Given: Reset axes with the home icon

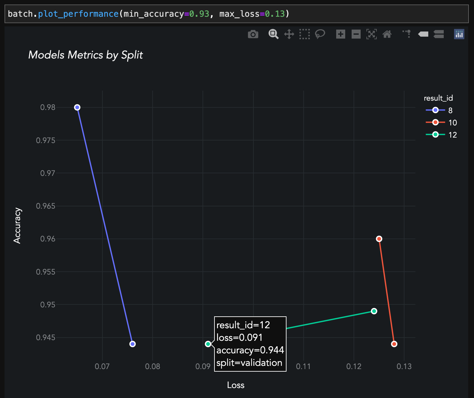Looking at the screenshot, I should click(387, 34).
